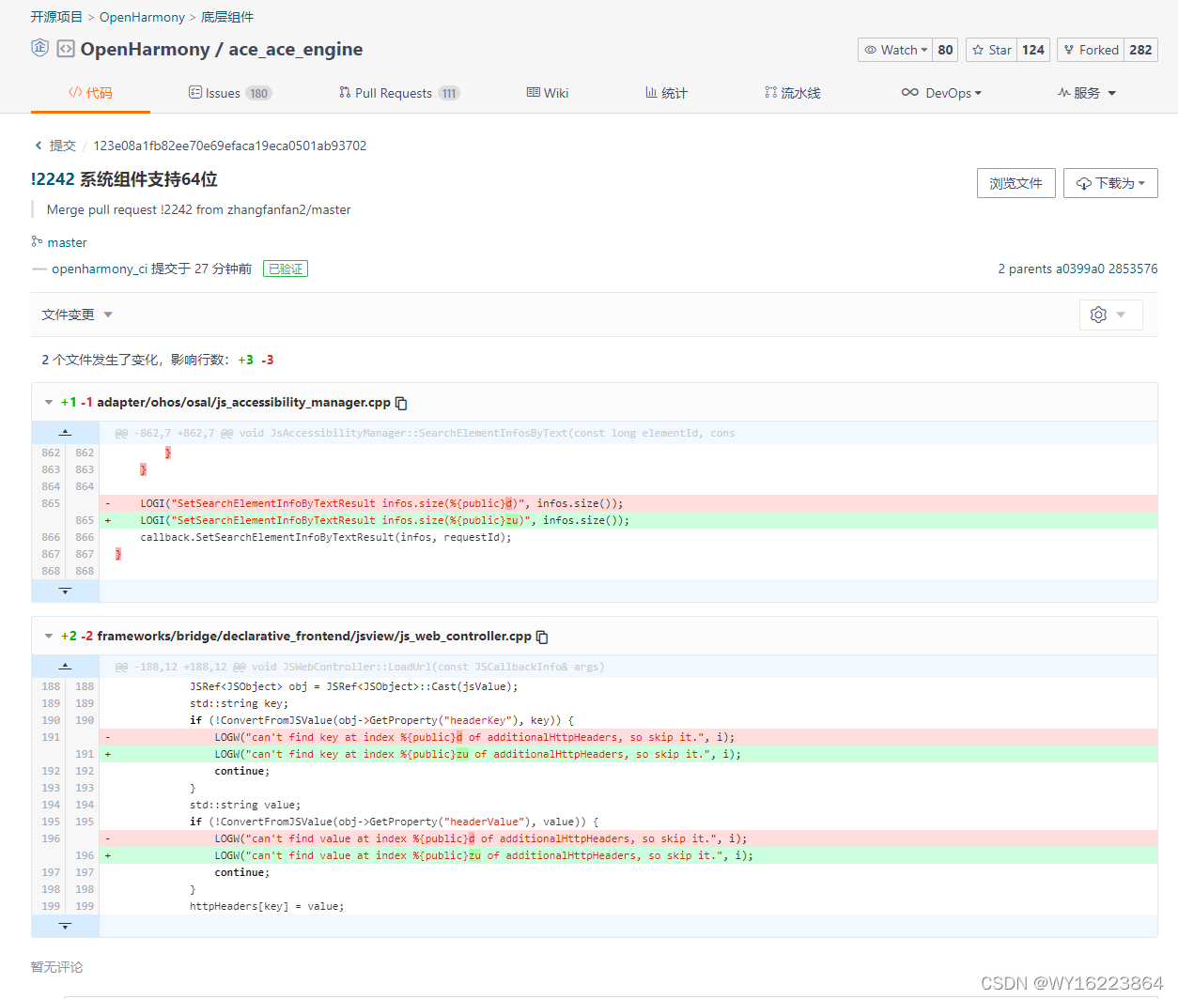Star the ace_ace_engine repository
The height and width of the screenshot is (999, 1178).
tap(992, 50)
